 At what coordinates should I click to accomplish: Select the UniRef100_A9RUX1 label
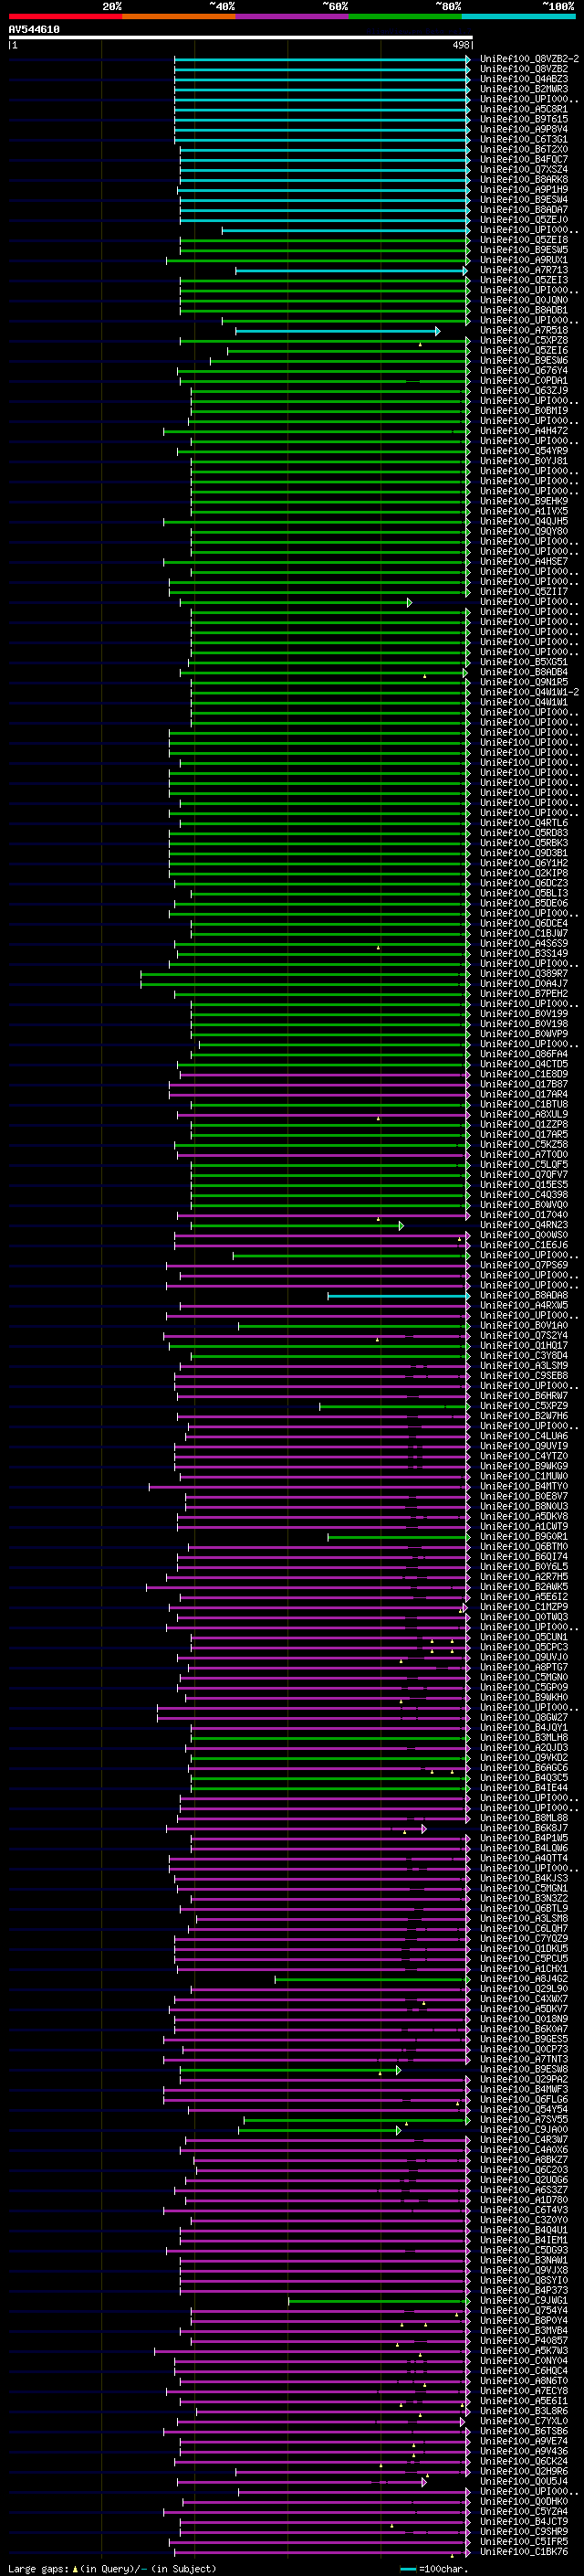(x=524, y=260)
